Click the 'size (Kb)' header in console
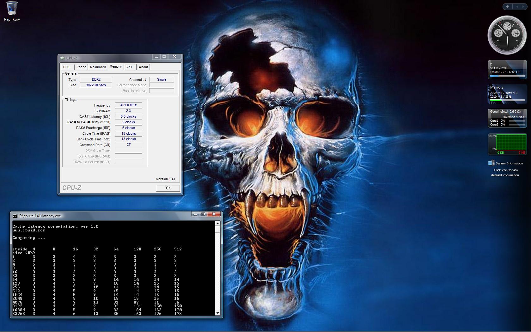 coord(24,253)
